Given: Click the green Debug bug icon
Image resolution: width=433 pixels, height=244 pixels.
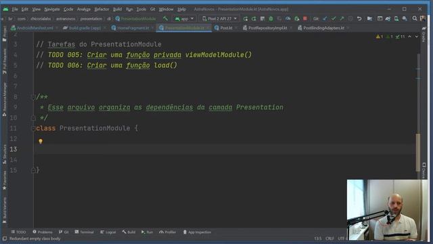Looking at the screenshot, I should 271,18.
